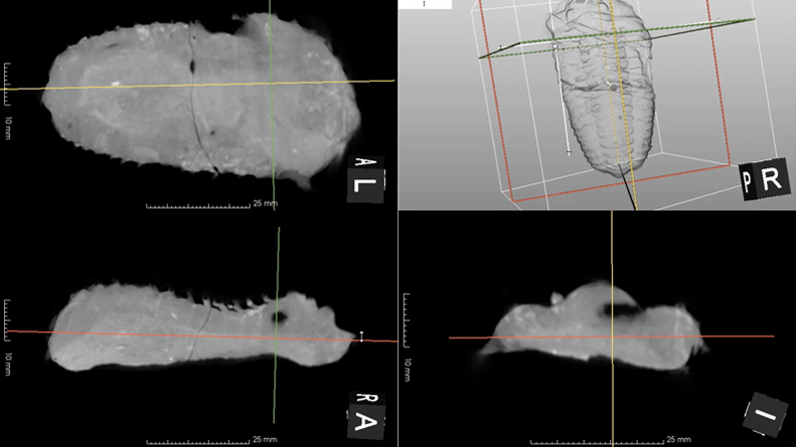Image resolution: width=796 pixels, height=447 pixels.
Task: Click the dark cavity in bottom-left slice
Action: tap(283, 317)
